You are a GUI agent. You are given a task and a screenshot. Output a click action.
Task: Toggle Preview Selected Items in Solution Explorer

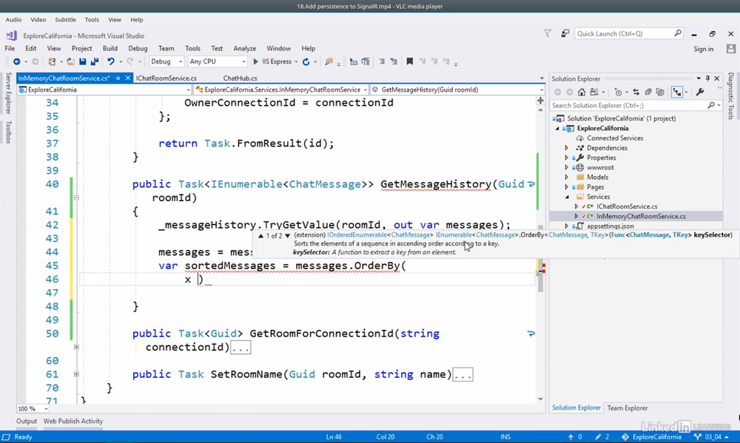coord(677,92)
